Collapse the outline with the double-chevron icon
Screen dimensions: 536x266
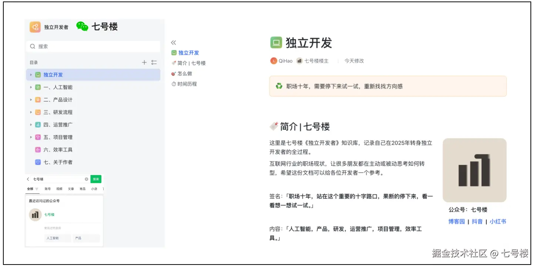tap(173, 43)
